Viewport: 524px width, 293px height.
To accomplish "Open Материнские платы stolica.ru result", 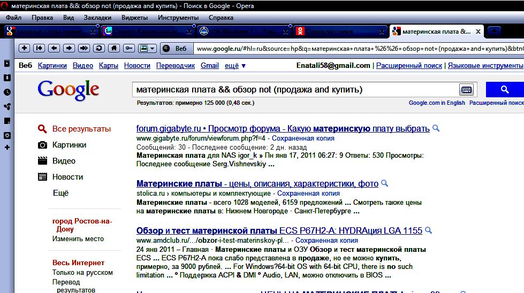I will (257, 183).
